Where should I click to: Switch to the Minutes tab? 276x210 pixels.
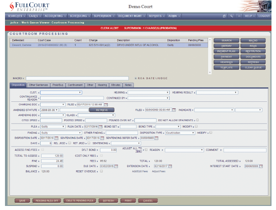tap(116, 85)
